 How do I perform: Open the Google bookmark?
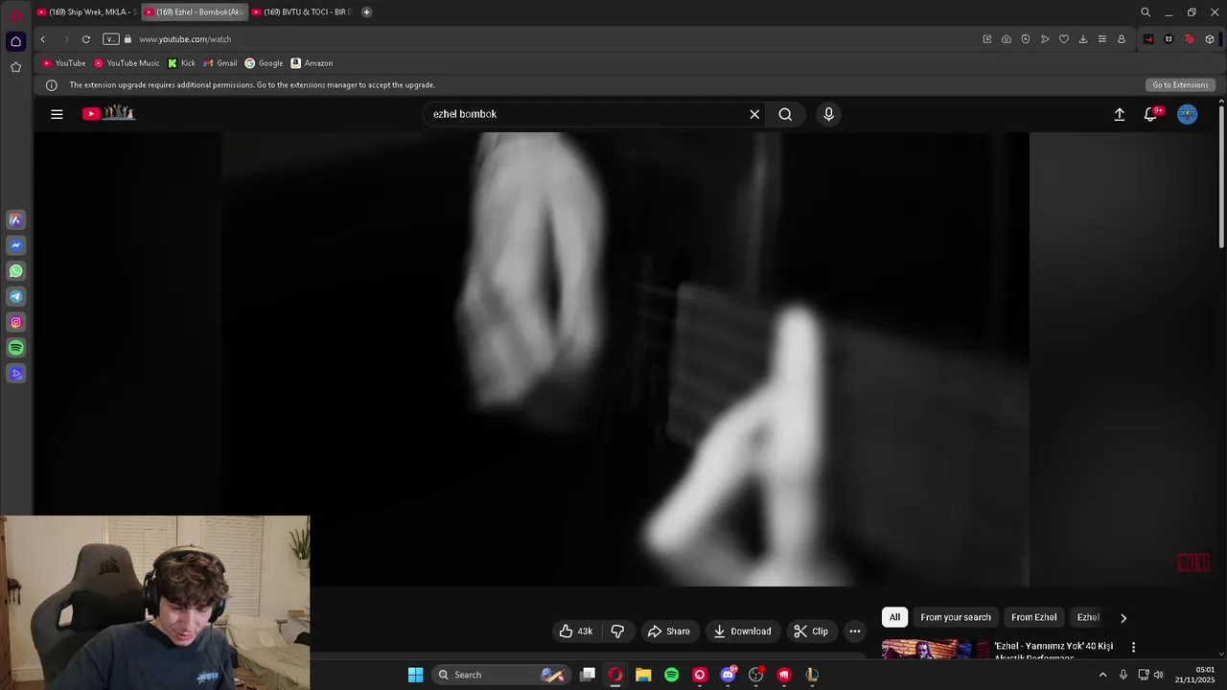click(264, 63)
